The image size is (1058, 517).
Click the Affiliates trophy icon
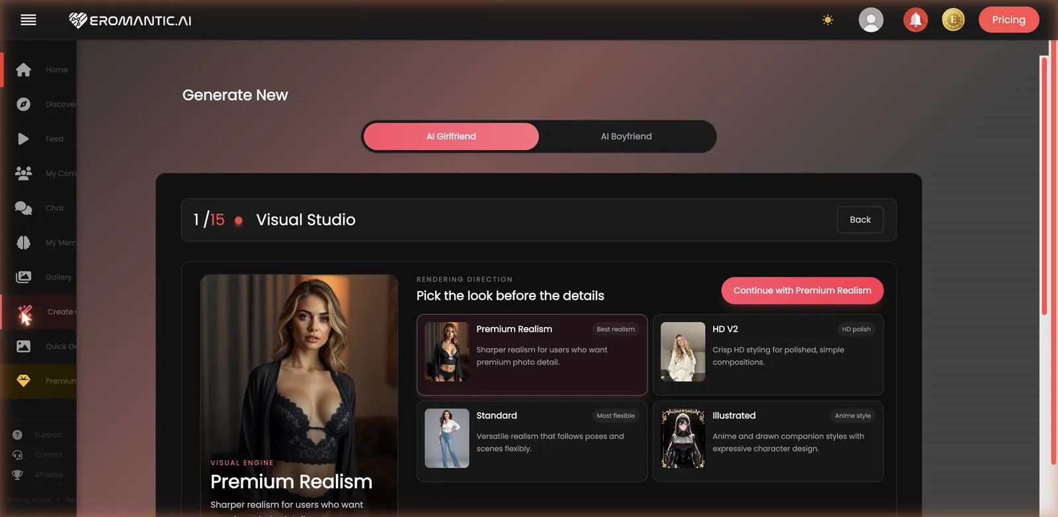(17, 475)
